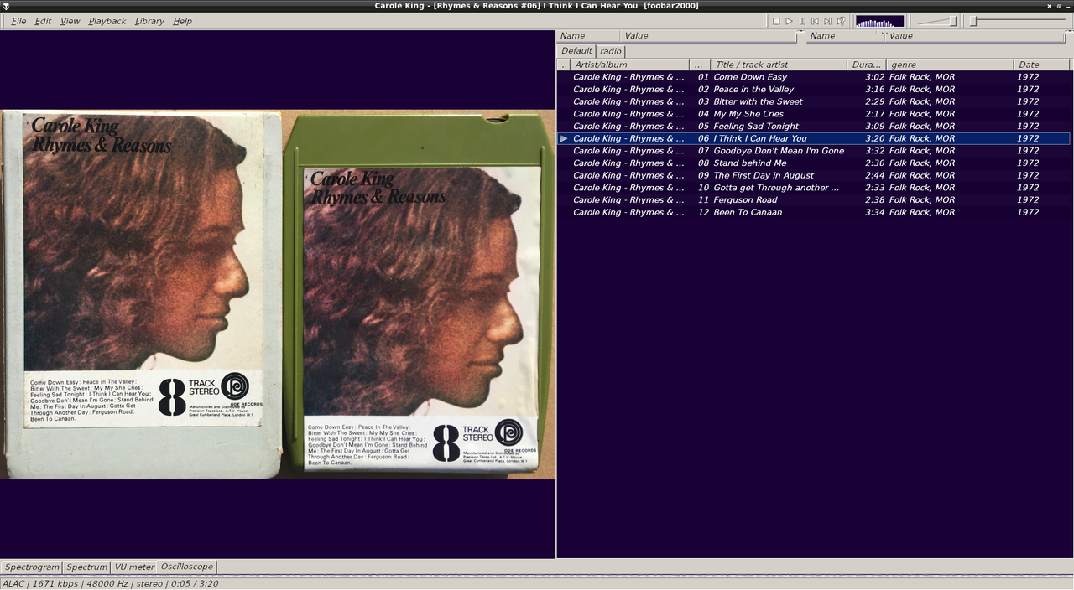The height and width of the screenshot is (590, 1074).
Task: Click the random playback icon
Action: click(841, 21)
